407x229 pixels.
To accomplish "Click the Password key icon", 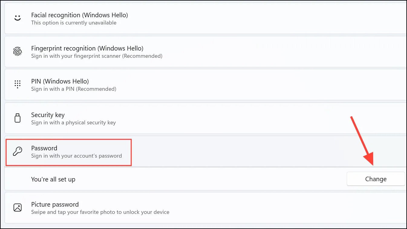I will tap(18, 151).
